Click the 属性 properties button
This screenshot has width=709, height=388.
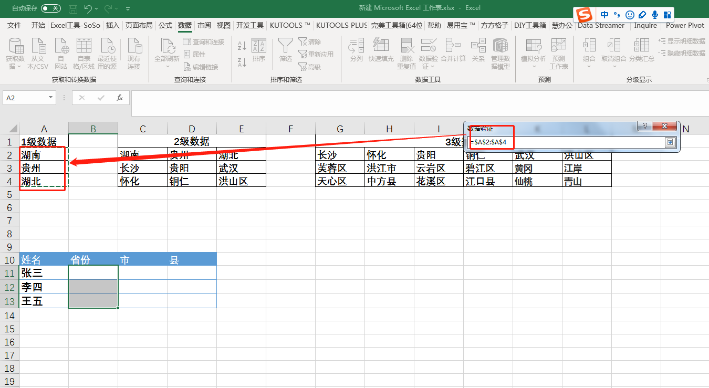click(x=194, y=54)
